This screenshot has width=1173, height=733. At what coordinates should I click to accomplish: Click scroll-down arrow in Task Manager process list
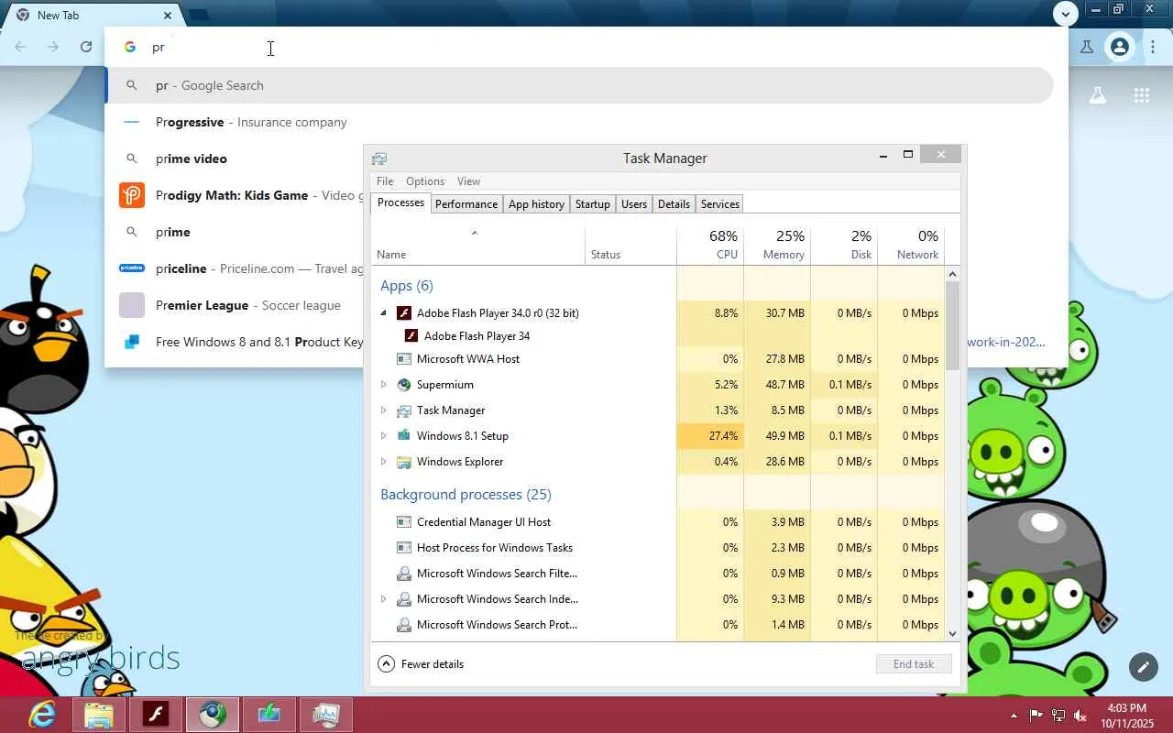coord(952,633)
